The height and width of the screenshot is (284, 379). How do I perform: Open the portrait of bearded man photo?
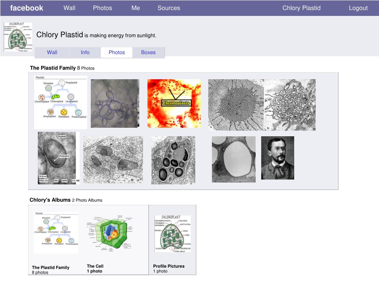[x=278, y=158]
